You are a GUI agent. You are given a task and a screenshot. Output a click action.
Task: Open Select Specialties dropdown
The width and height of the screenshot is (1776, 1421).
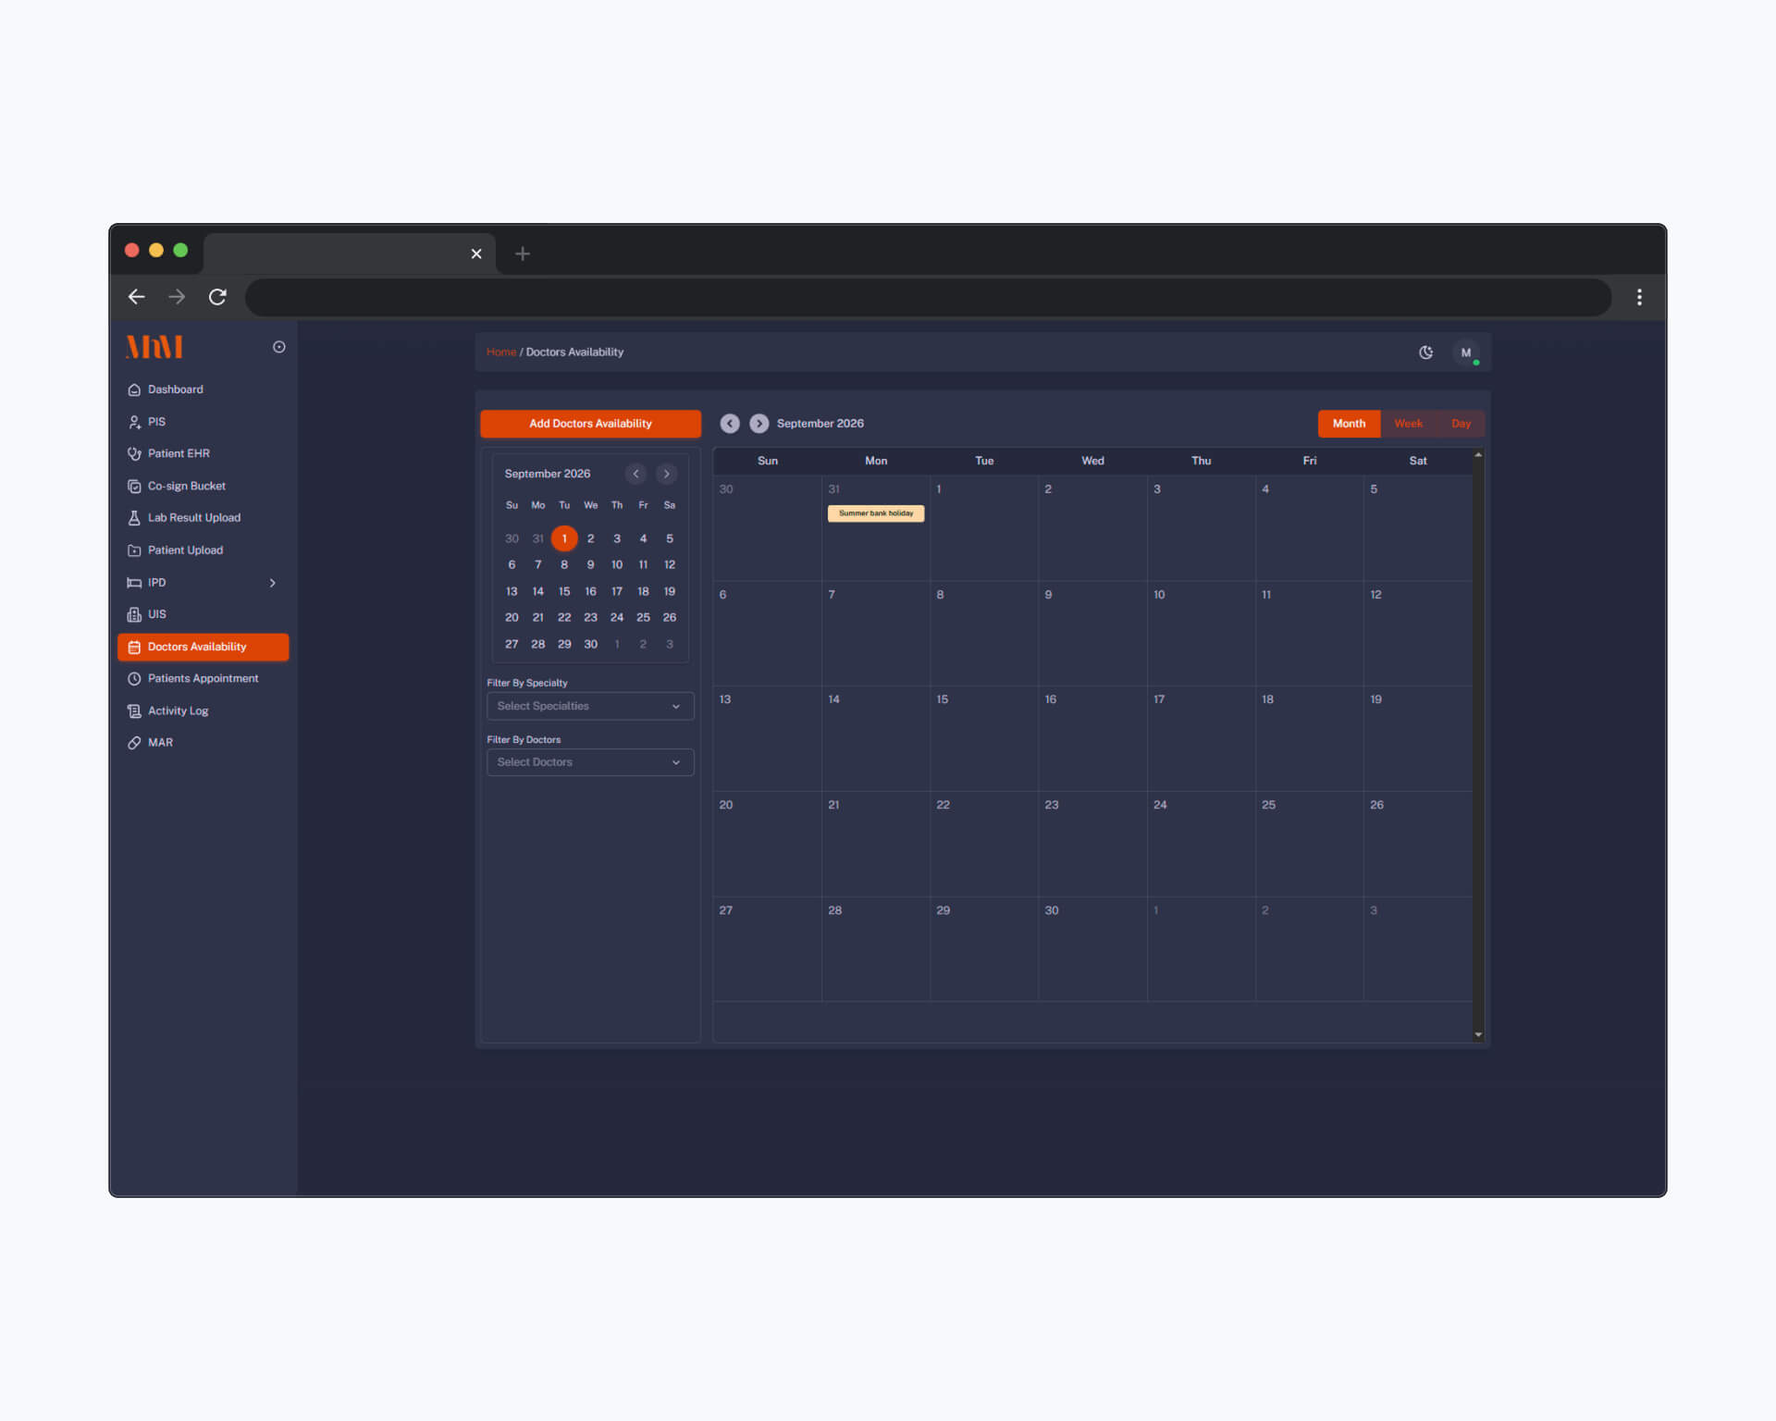tap(589, 706)
